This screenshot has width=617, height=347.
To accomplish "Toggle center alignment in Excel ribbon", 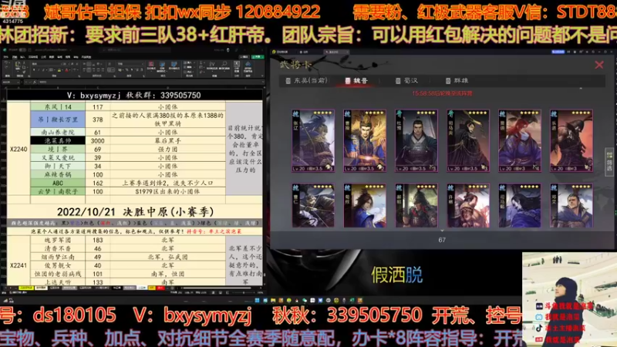I will click(89, 69).
